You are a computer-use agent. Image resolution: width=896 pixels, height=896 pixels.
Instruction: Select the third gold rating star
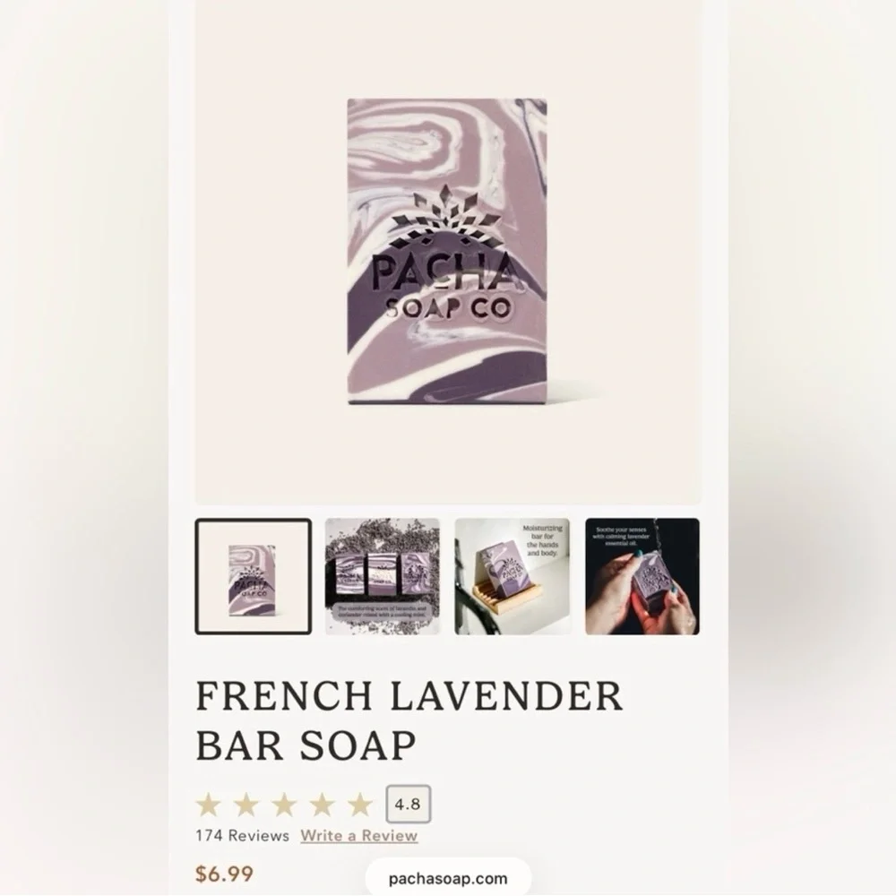pos(284,805)
